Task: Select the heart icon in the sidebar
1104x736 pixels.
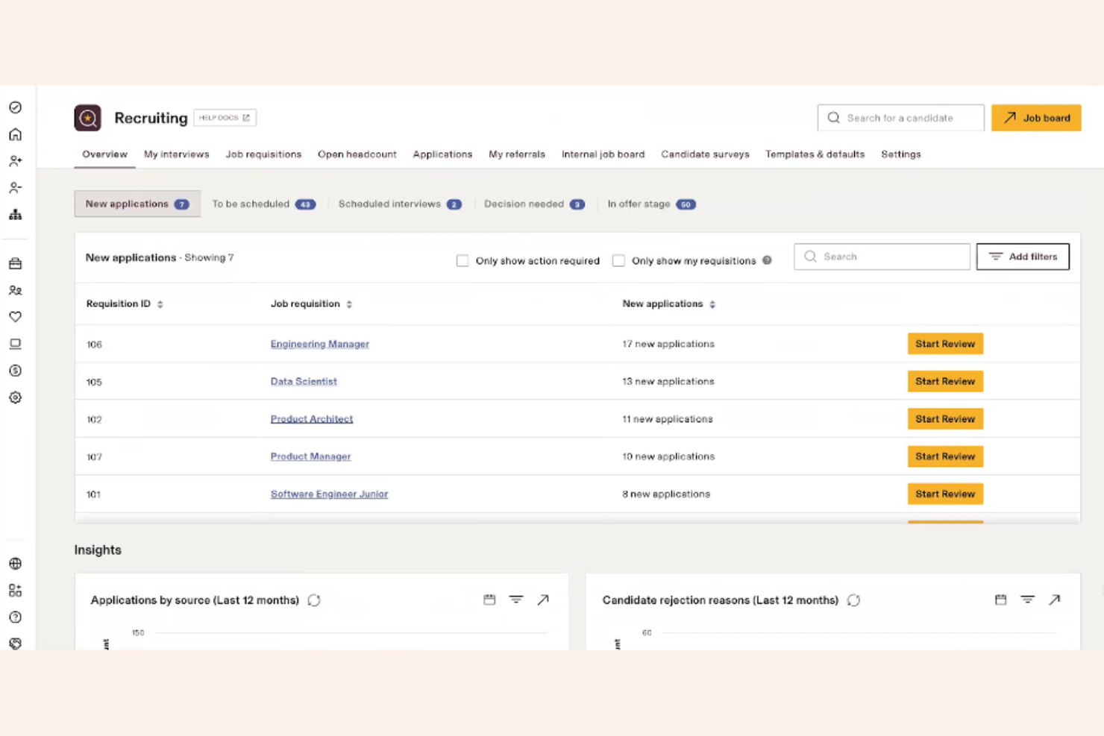Action: tap(15, 317)
